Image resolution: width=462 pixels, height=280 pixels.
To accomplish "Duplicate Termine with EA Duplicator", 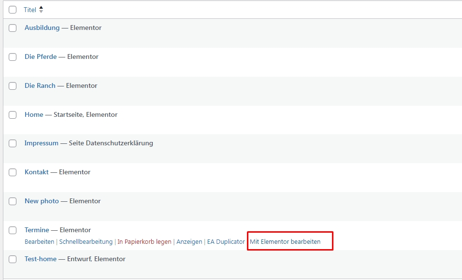I will (226, 242).
